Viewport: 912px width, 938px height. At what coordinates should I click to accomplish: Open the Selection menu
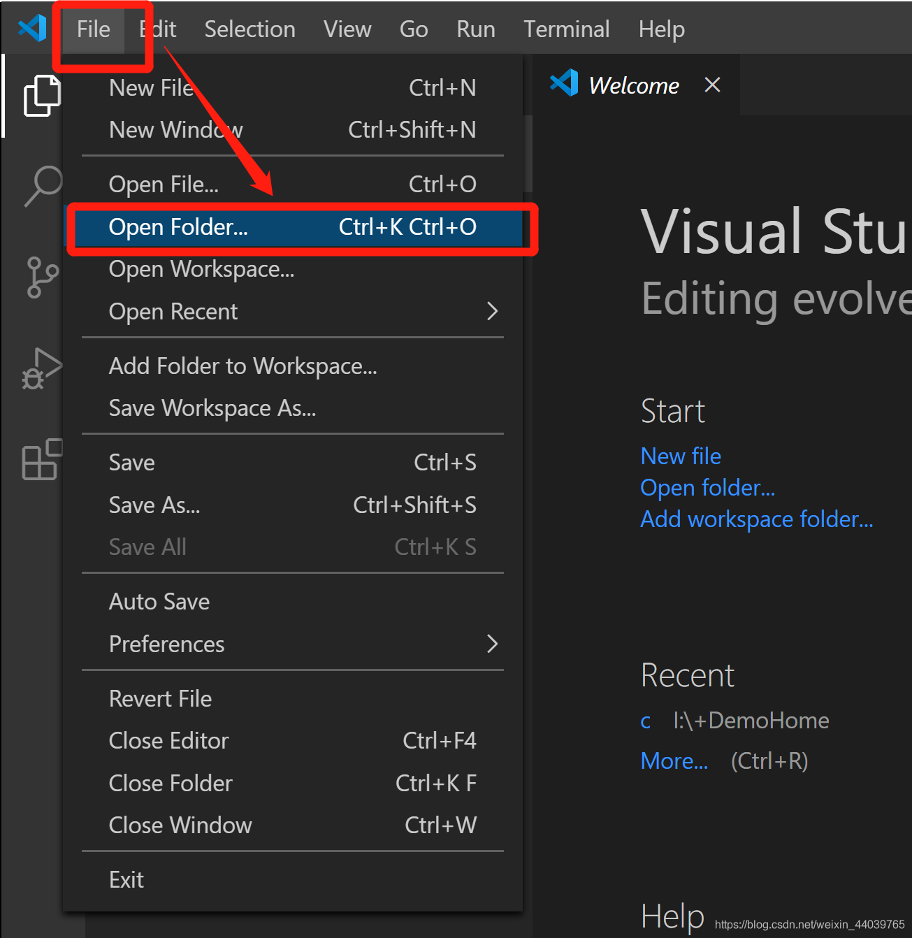pos(249,29)
